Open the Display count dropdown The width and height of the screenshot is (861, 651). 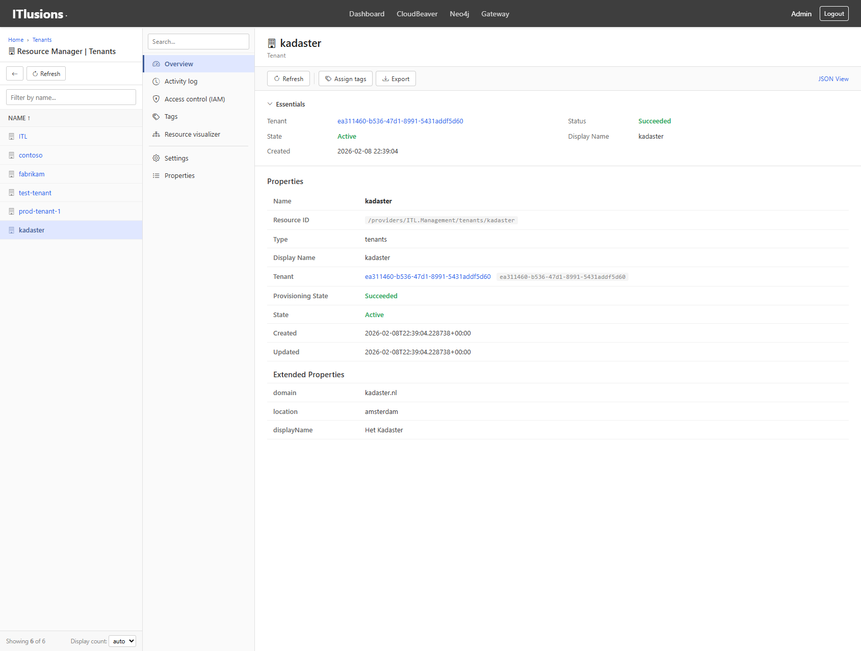122,641
